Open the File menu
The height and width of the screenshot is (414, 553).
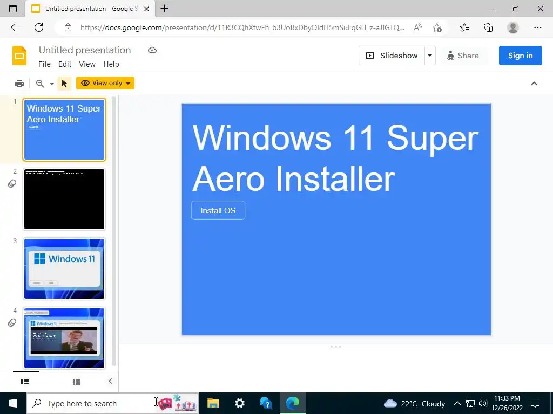point(44,64)
